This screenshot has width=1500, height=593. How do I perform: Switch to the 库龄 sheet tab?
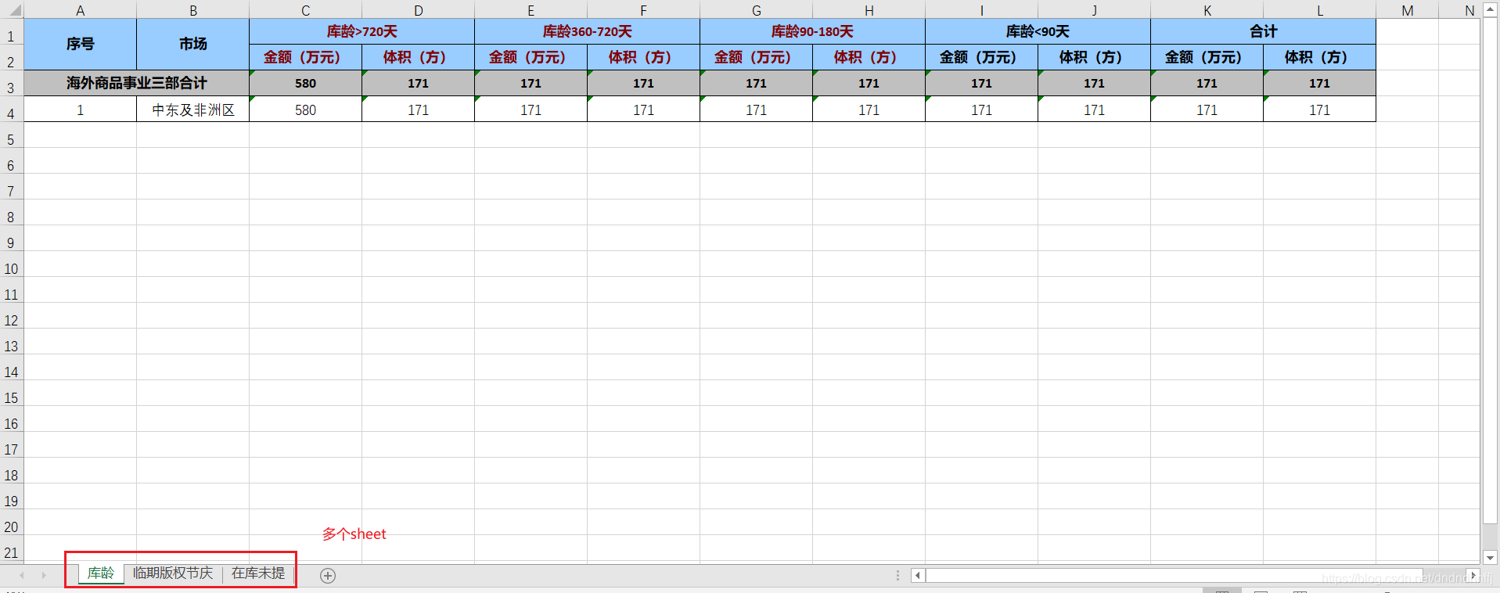point(101,573)
